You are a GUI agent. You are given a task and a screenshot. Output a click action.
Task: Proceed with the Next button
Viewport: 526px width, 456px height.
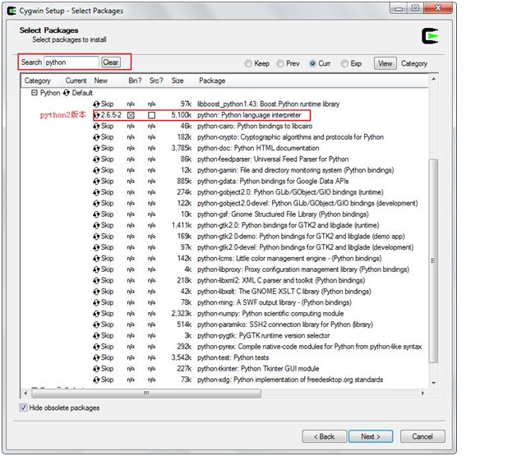tap(371, 436)
